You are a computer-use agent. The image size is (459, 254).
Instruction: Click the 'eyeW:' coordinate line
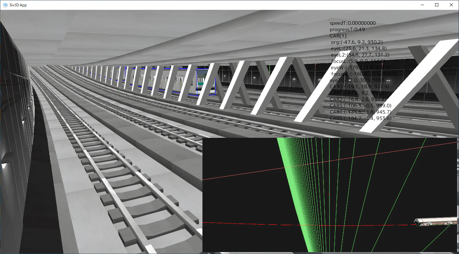[361, 68]
